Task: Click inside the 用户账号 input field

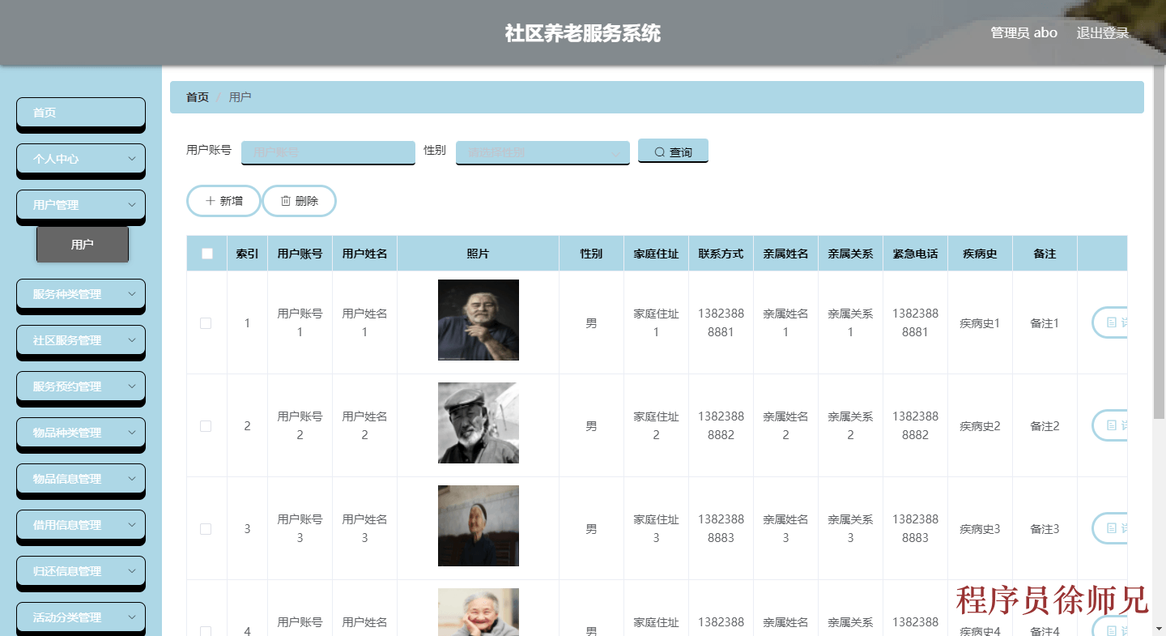Action: [x=327, y=152]
